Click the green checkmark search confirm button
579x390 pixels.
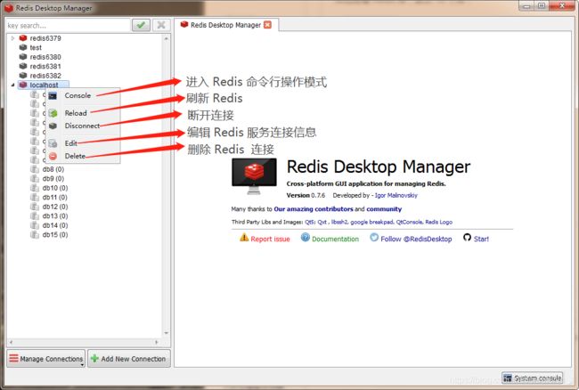(x=141, y=25)
